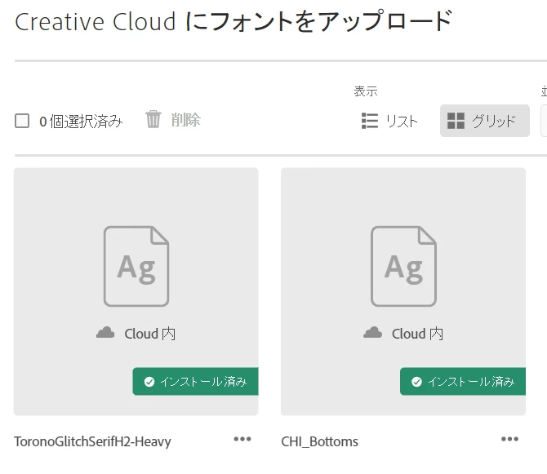
Task: Click Cloud 内 text on CHI_Bottoms card
Action: pyautogui.click(x=417, y=334)
